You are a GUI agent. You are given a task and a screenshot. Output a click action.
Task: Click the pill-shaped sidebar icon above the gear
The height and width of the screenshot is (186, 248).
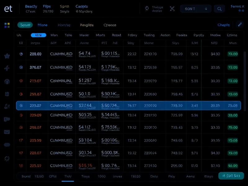click(7, 144)
